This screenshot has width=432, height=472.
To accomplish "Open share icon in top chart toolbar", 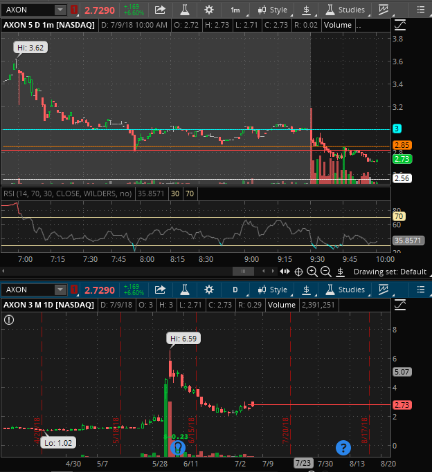I will [160, 10].
